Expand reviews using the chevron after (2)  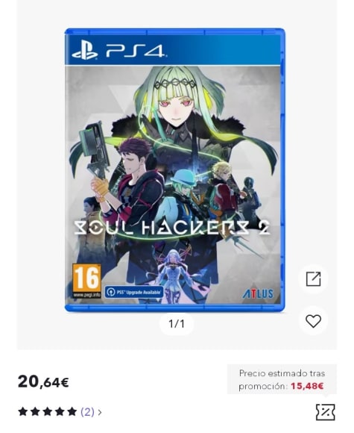[100, 412]
